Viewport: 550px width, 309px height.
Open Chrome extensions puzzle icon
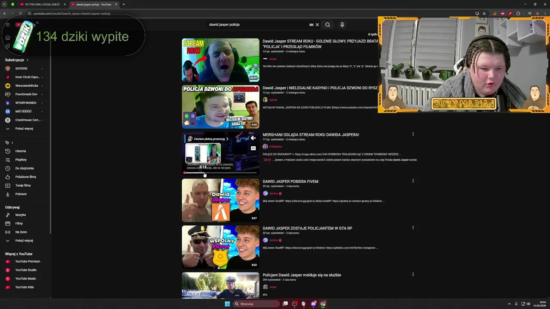click(x=518, y=13)
